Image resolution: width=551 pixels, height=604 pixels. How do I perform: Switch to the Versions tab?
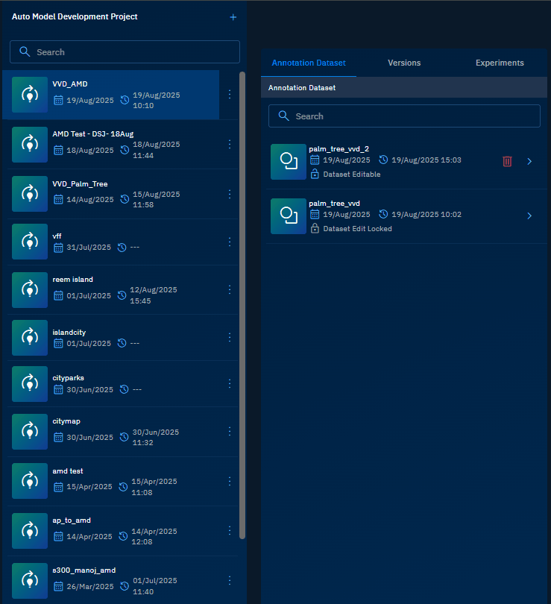coord(404,63)
